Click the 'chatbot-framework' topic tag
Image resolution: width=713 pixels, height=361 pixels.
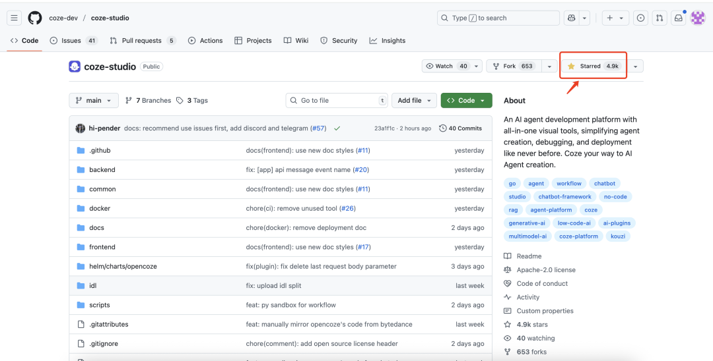pyautogui.click(x=564, y=197)
